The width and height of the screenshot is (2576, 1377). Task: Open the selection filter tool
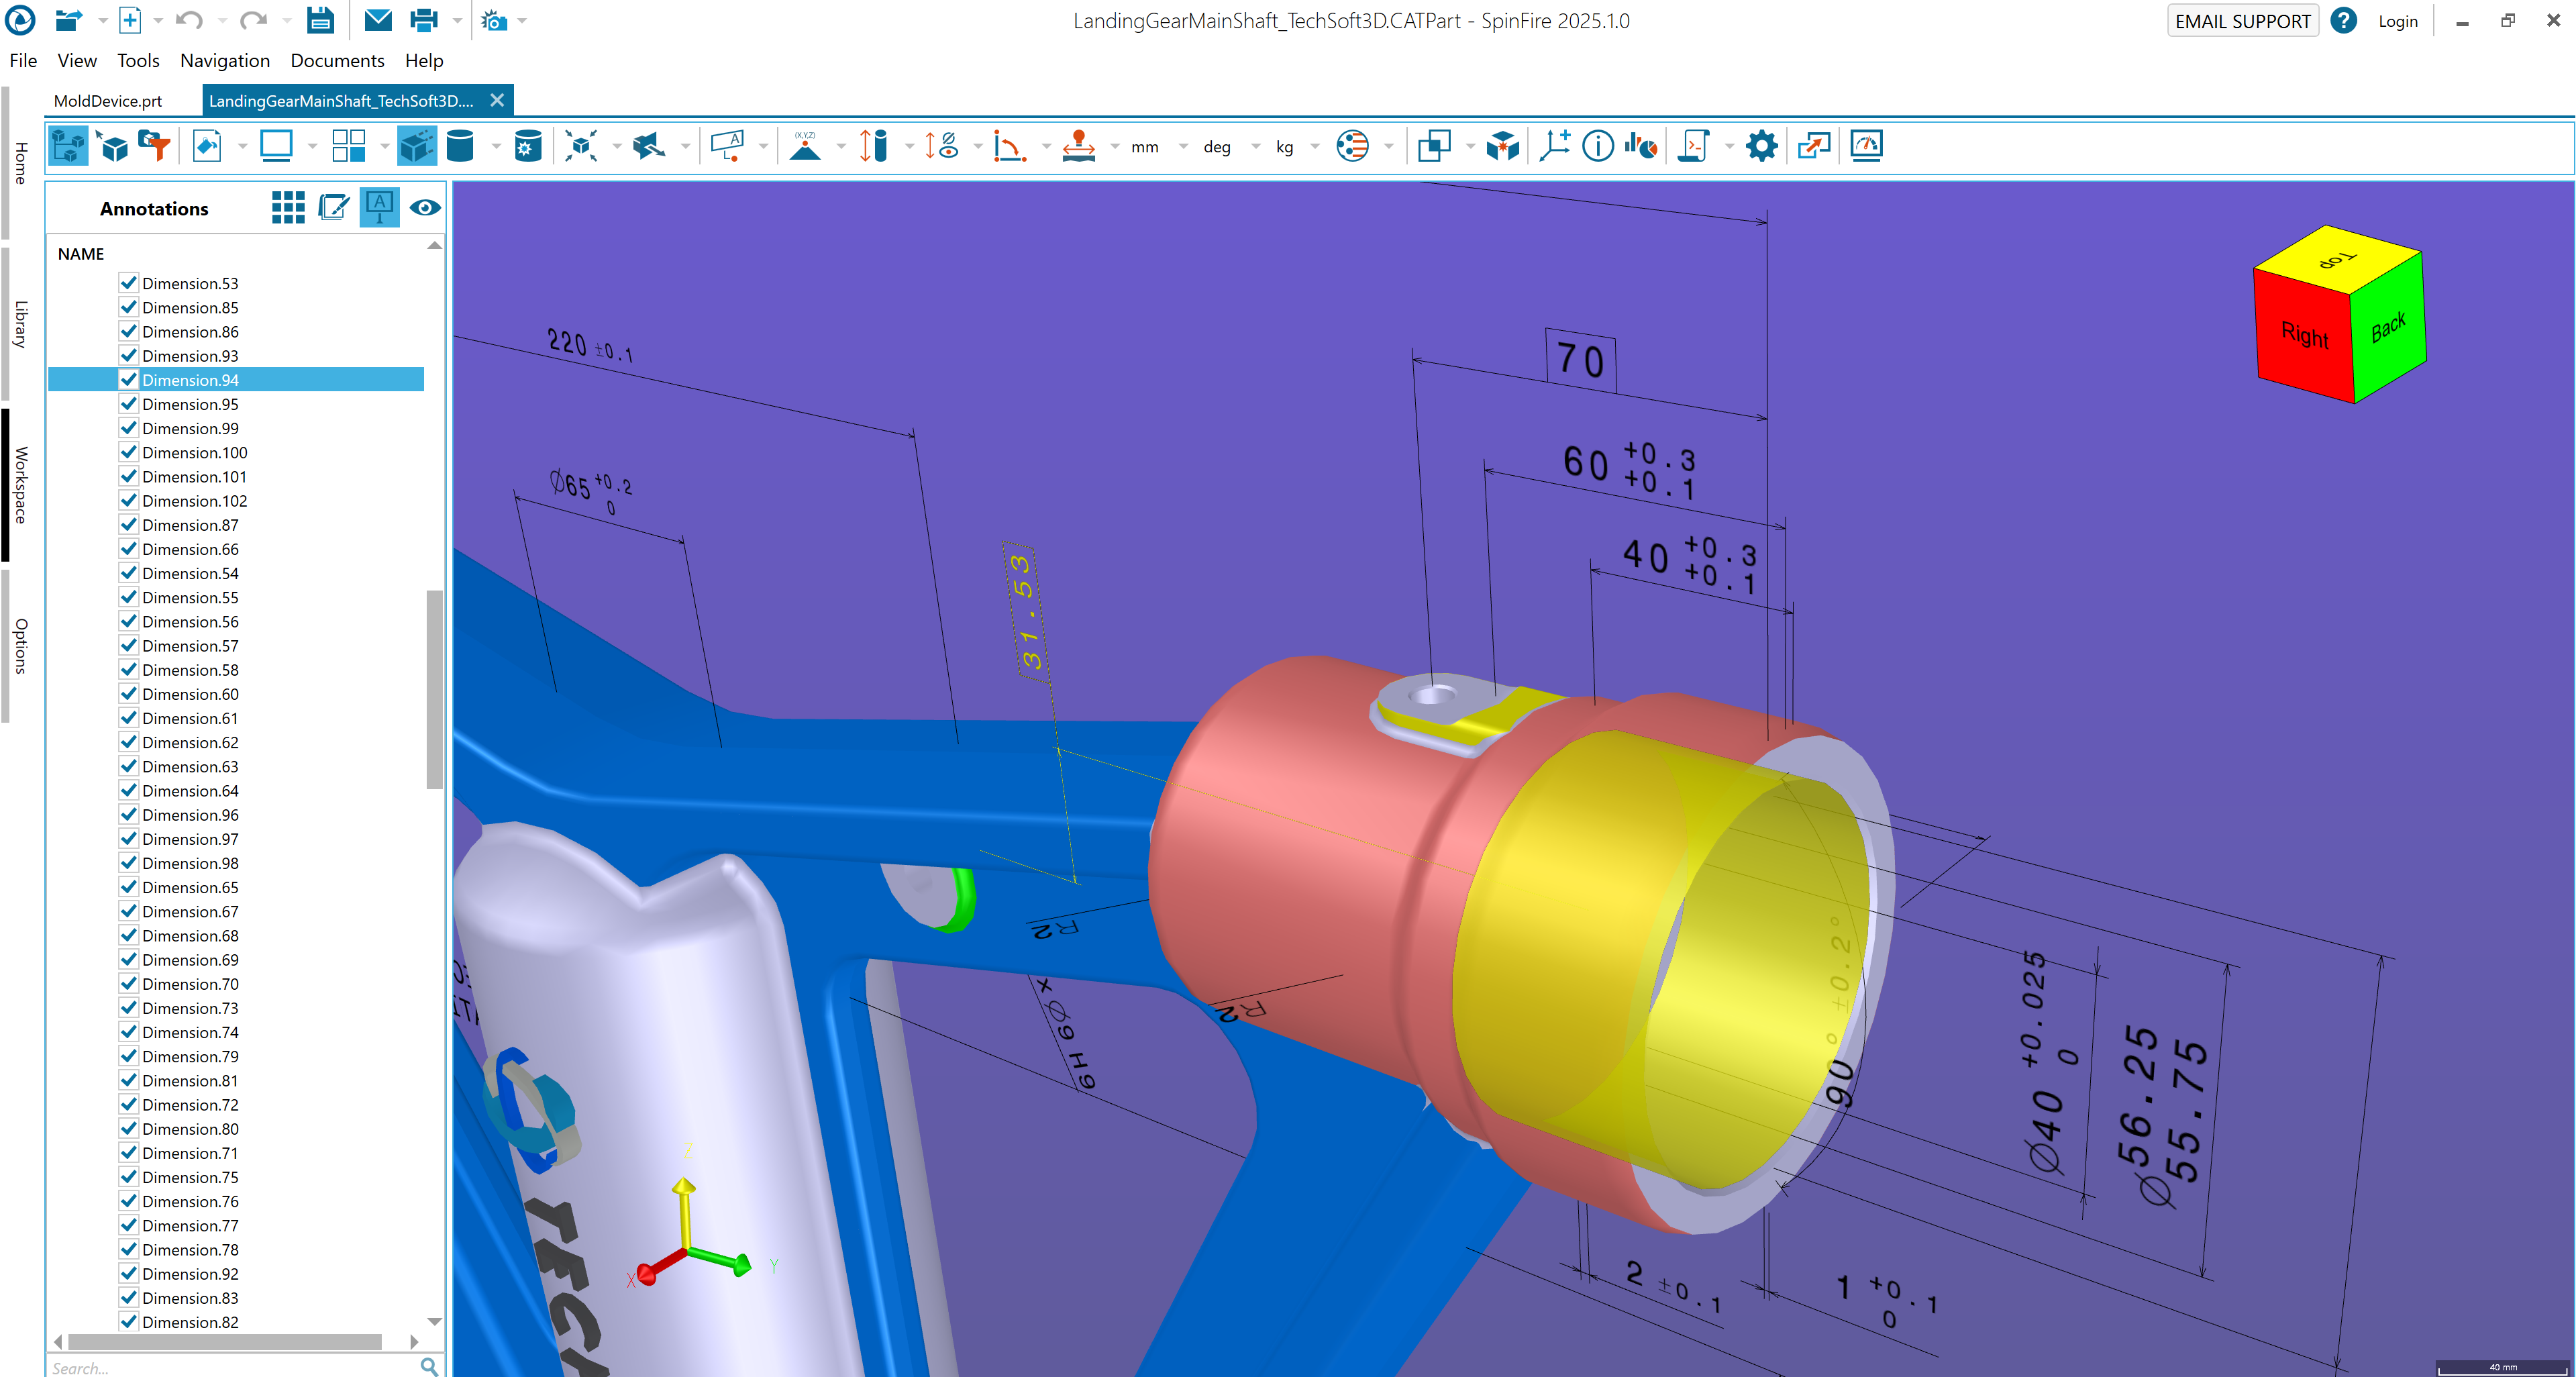154,146
